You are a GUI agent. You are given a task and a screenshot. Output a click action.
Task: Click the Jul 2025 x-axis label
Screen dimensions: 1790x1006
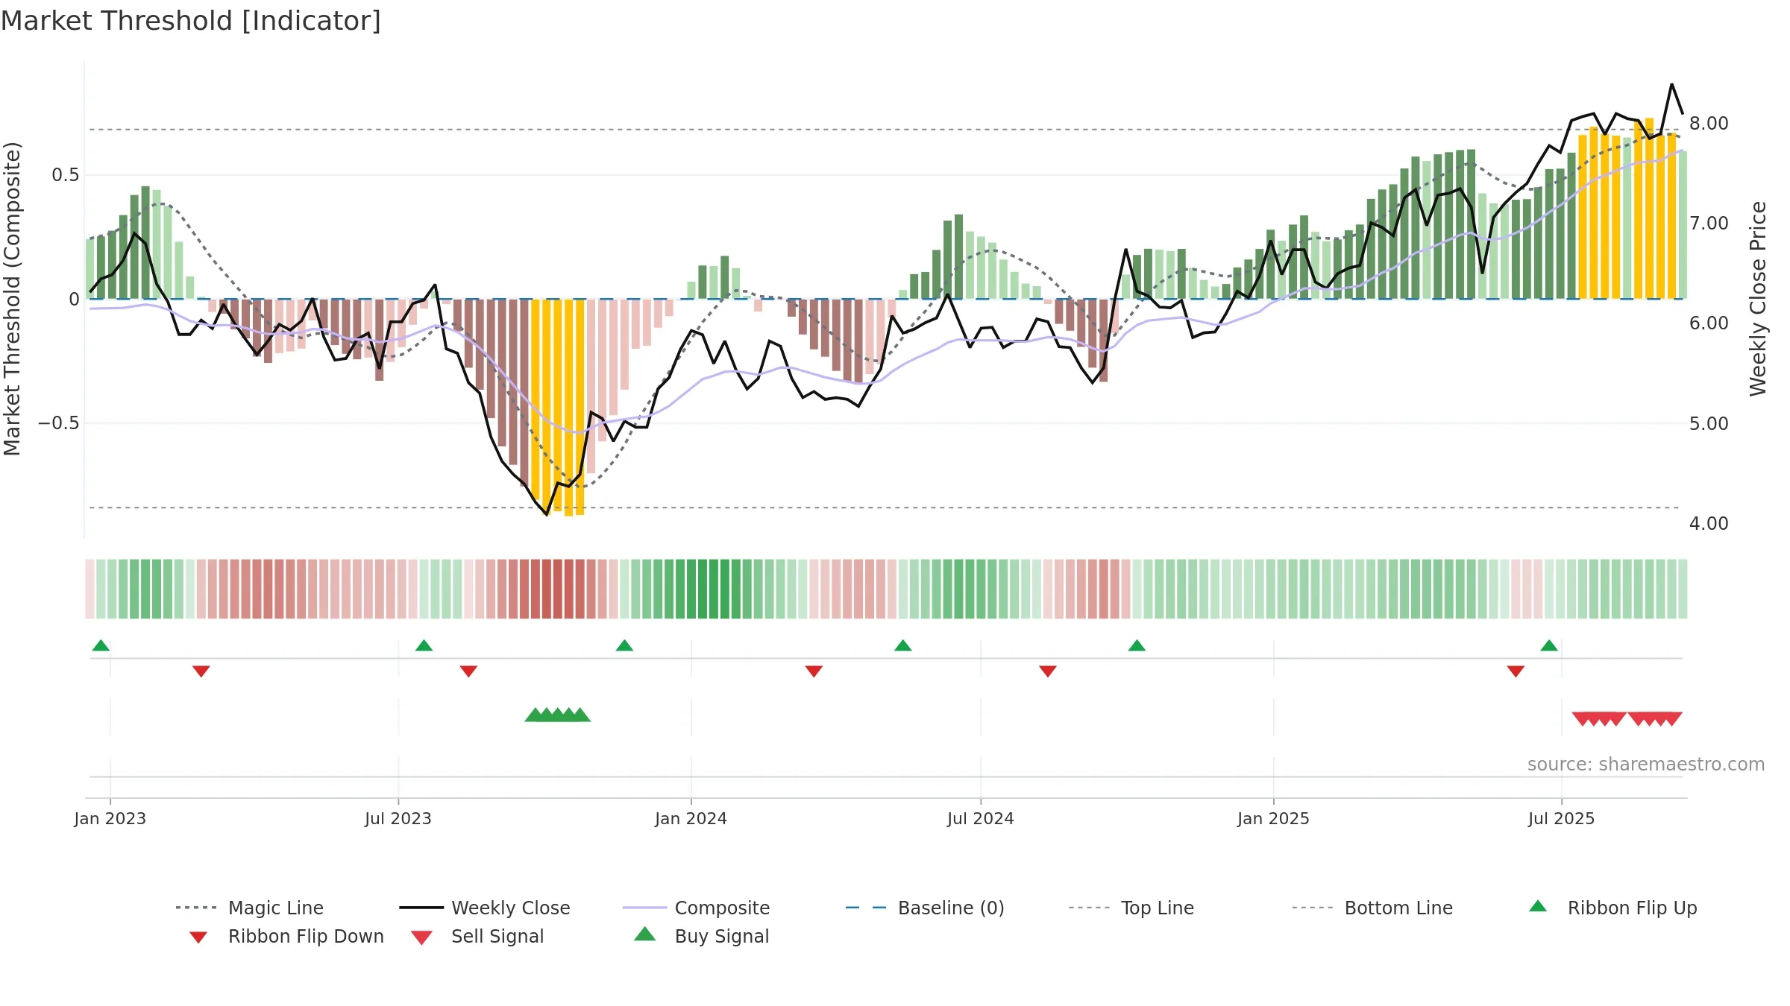pos(1562,818)
